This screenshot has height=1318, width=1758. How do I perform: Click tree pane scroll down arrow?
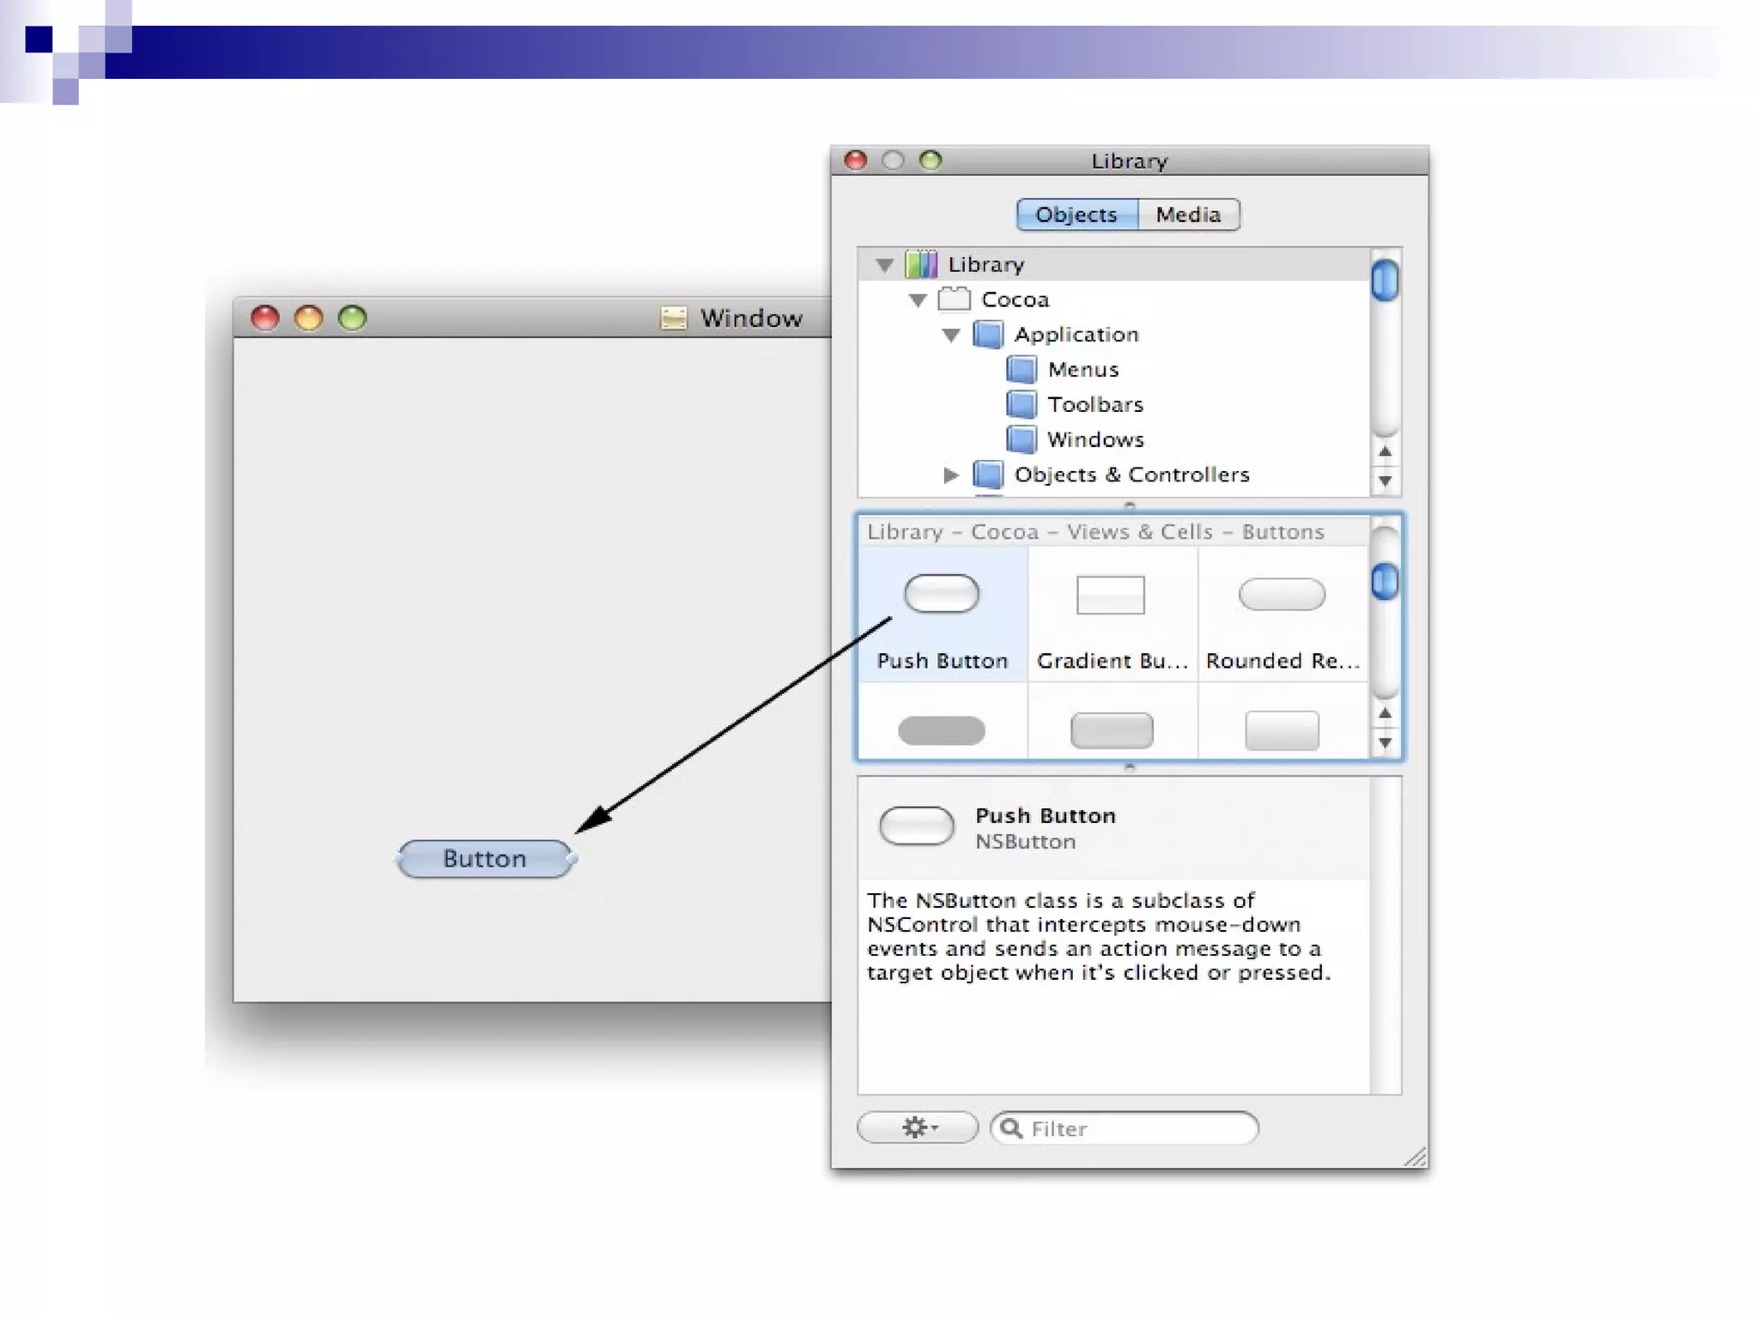coord(1385,481)
